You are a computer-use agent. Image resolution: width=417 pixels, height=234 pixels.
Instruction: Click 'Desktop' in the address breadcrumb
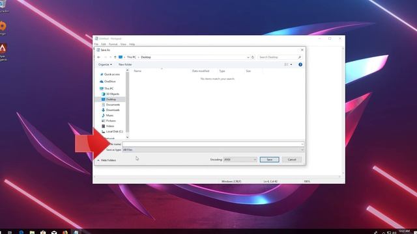[146, 57]
